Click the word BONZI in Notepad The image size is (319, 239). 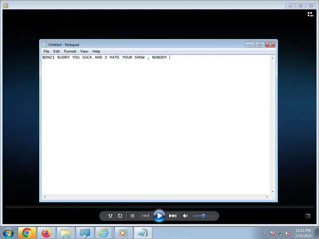(x=48, y=57)
